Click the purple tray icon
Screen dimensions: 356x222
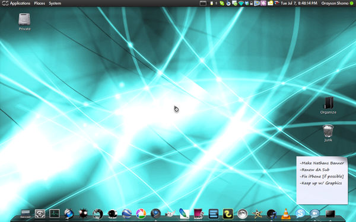pos(263,3)
